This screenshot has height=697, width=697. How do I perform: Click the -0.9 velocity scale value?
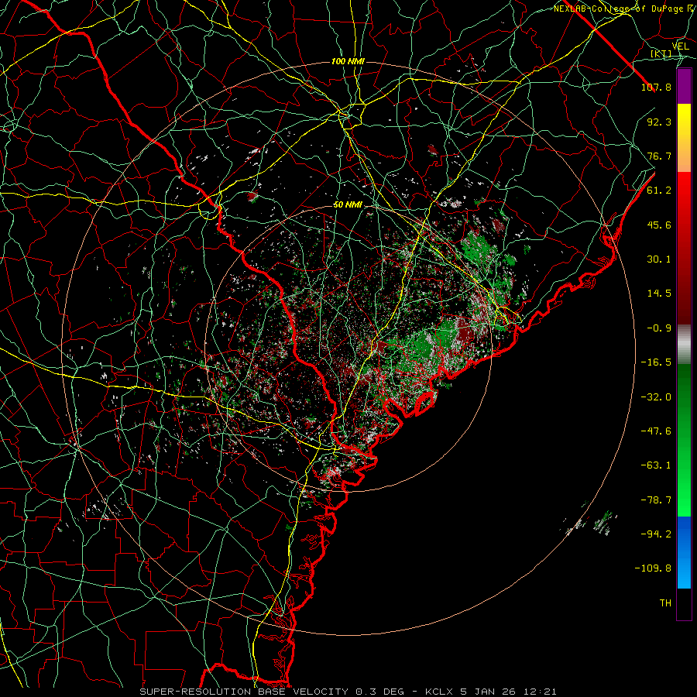[x=659, y=328]
